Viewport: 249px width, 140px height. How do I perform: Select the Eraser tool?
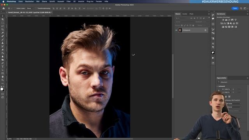(3, 50)
